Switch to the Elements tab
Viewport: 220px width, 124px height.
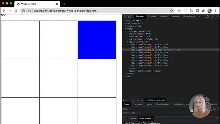coord(140,17)
